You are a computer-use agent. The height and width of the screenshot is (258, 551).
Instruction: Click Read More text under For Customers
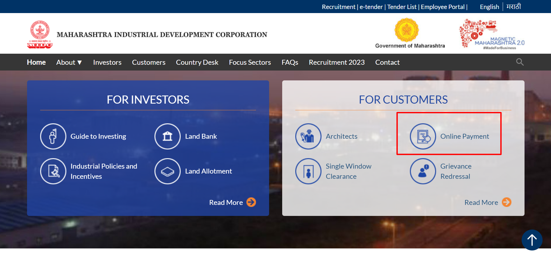[481, 203]
